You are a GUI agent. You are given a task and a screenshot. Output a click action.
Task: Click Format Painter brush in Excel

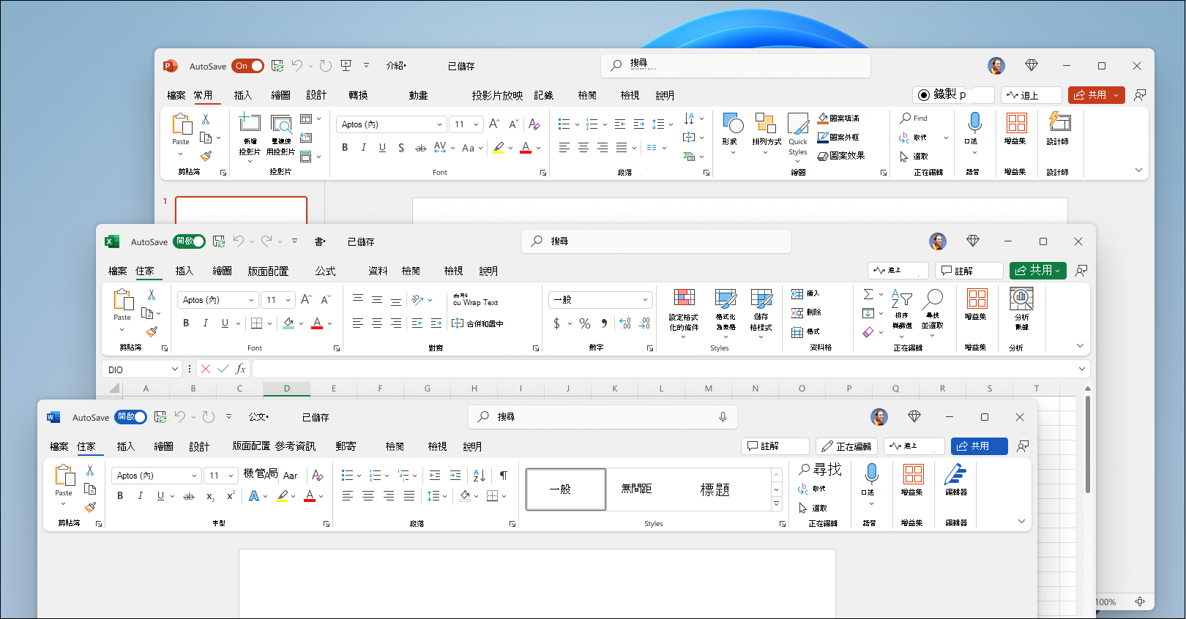[152, 331]
